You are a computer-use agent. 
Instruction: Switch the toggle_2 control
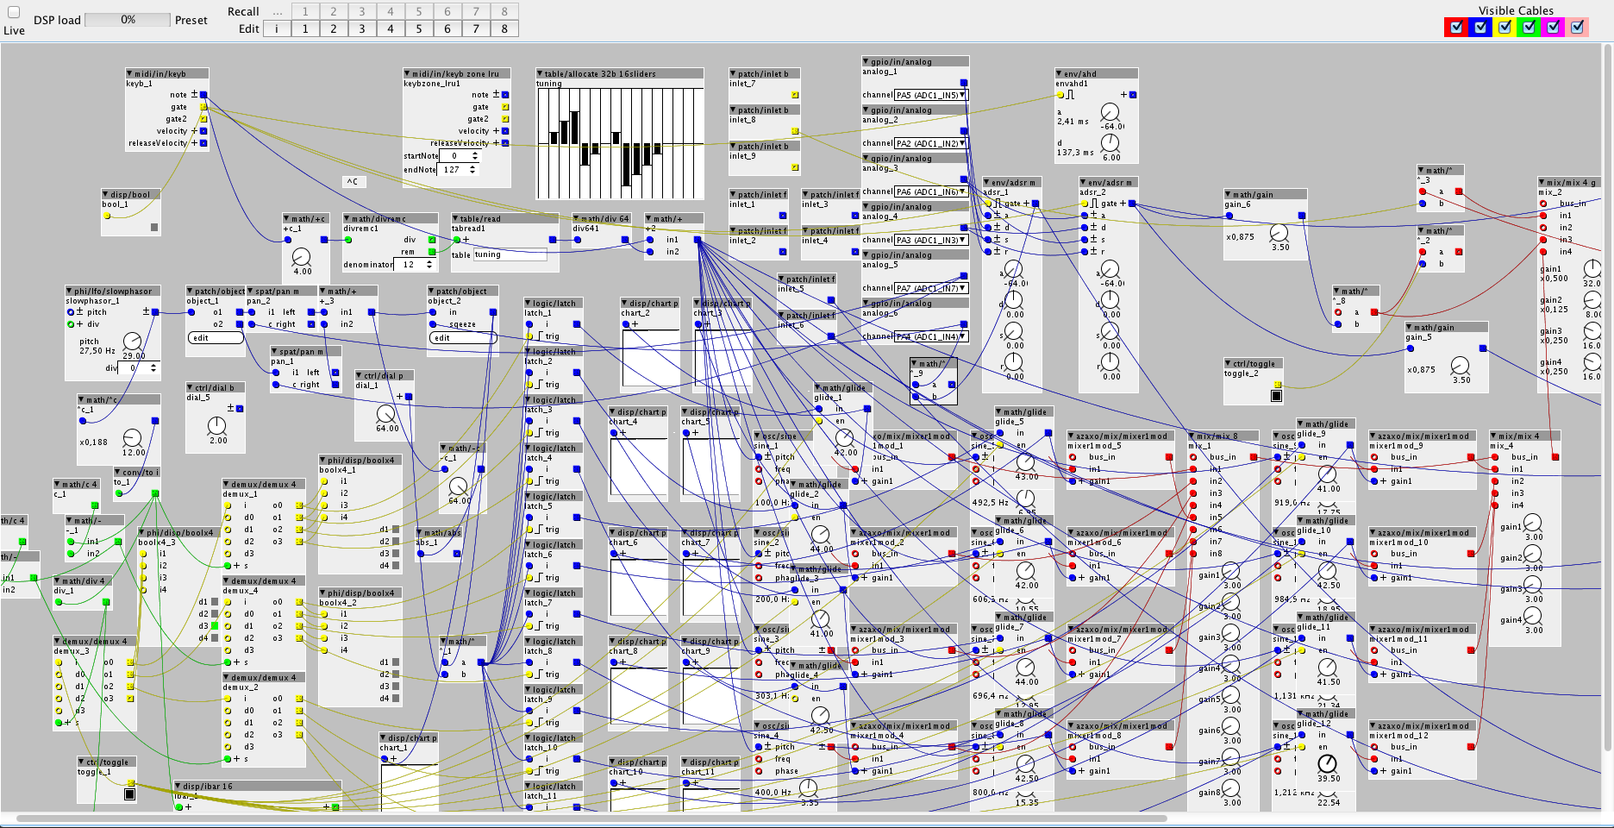tap(1276, 396)
